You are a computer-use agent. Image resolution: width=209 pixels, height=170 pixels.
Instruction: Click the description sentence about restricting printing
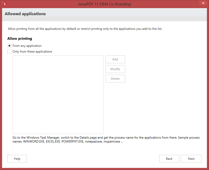tap(85, 29)
